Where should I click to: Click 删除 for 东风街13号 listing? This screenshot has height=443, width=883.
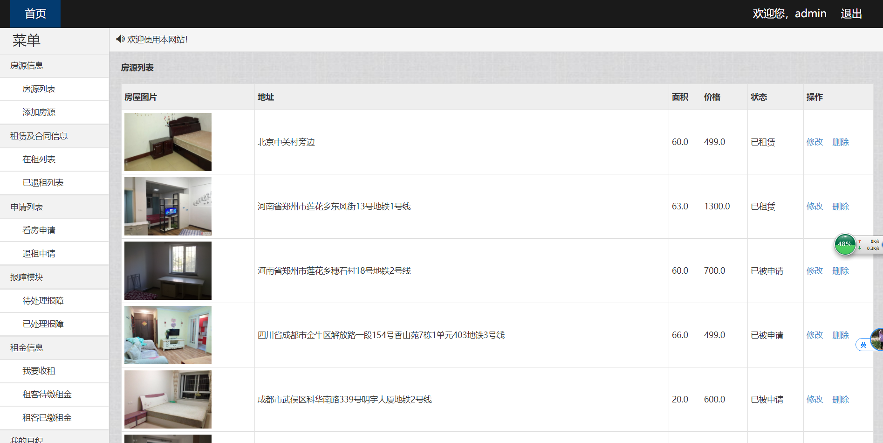(x=841, y=207)
